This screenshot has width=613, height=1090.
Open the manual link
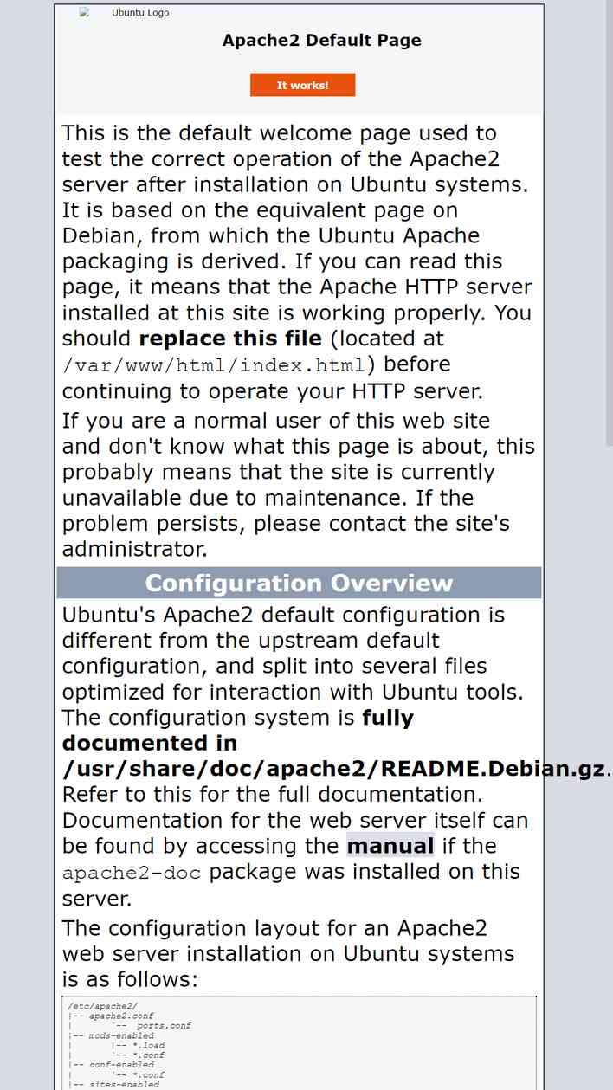coord(390,846)
